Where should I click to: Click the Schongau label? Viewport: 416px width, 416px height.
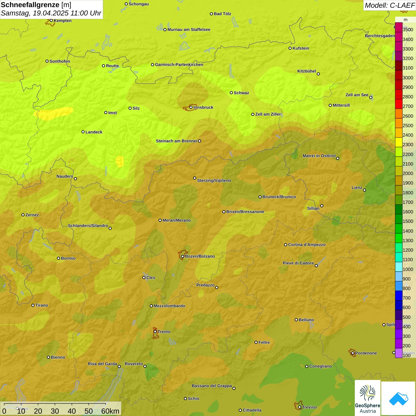pyautogui.click(x=138, y=4)
